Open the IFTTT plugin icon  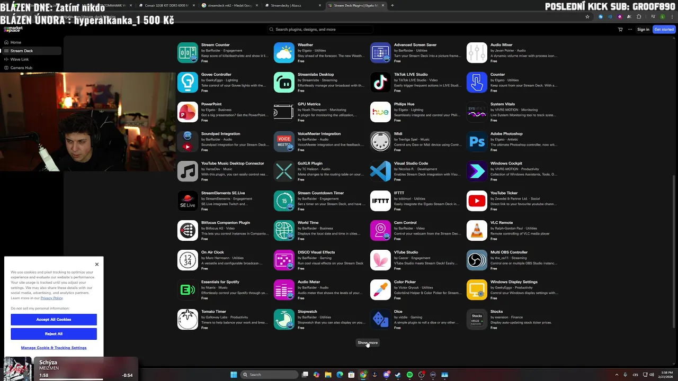click(x=380, y=201)
